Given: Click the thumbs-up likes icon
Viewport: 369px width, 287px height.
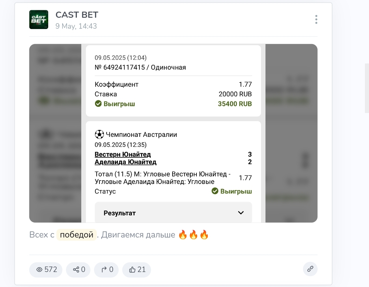Looking at the screenshot, I should tap(132, 270).
